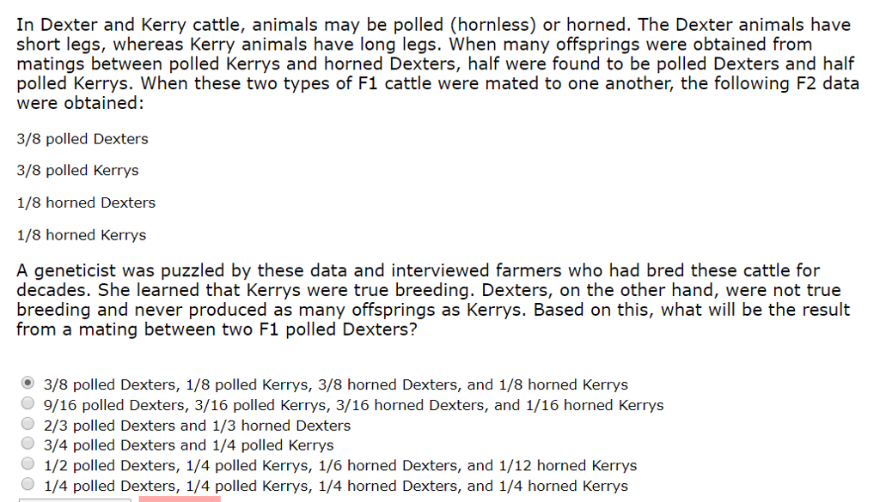880x502 pixels.
Task: Choose the 1/2 polled Dexters answer option
Action: tap(27, 464)
